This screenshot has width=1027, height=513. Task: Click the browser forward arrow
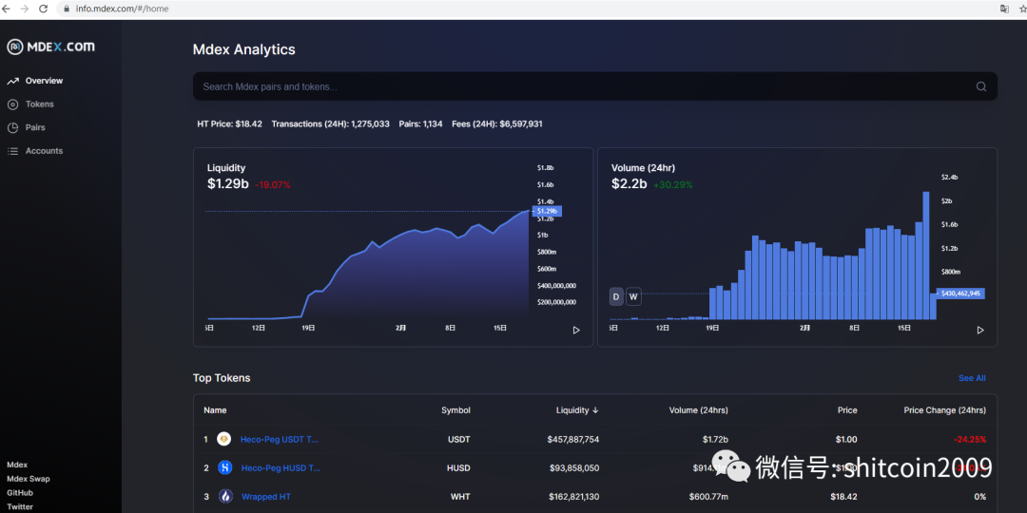pyautogui.click(x=25, y=9)
